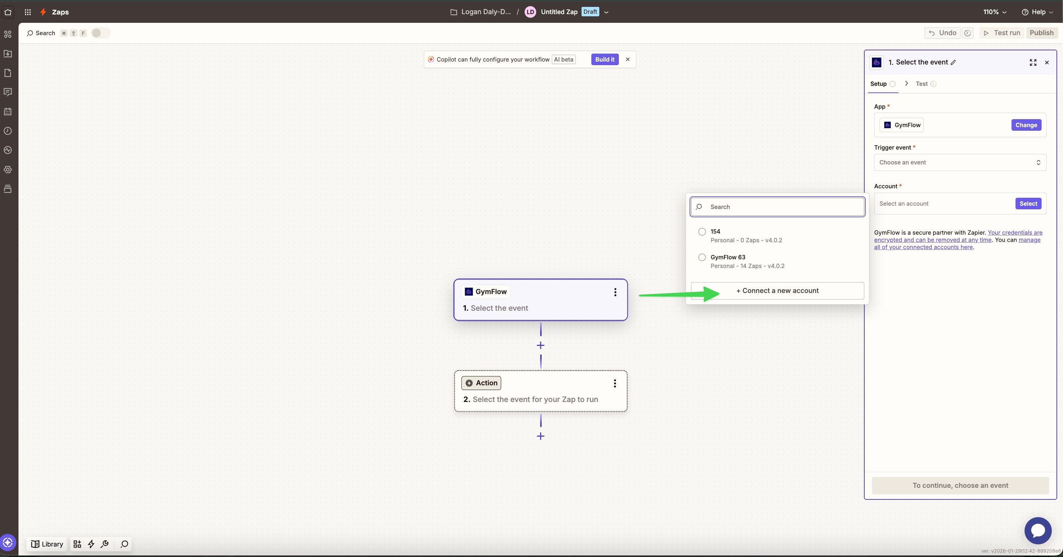
Task: Focus the account Search field
Action: coord(777,207)
